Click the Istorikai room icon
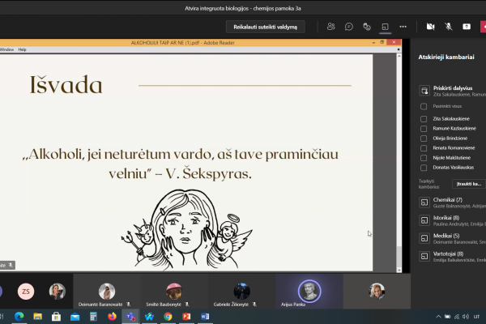 click(424, 220)
